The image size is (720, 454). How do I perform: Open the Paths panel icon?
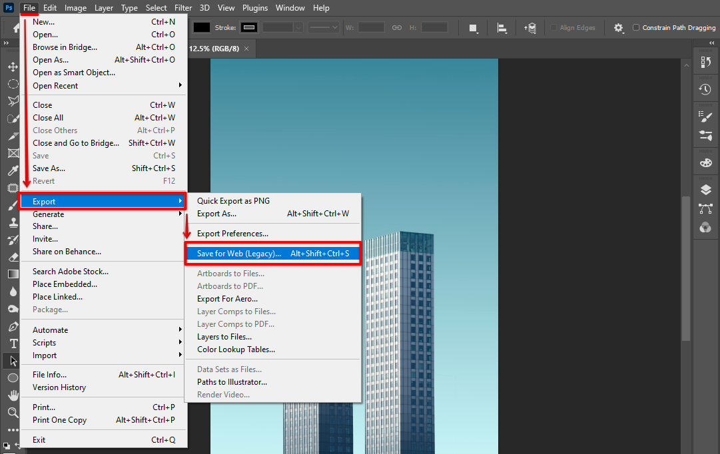(x=705, y=208)
